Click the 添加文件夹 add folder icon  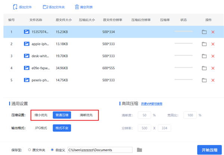[x=46, y=7]
